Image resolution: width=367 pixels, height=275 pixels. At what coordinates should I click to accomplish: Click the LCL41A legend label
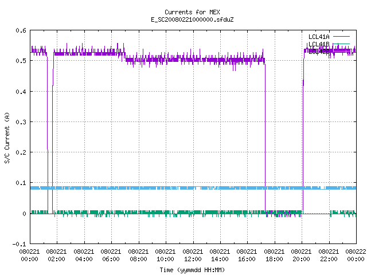click(x=319, y=37)
